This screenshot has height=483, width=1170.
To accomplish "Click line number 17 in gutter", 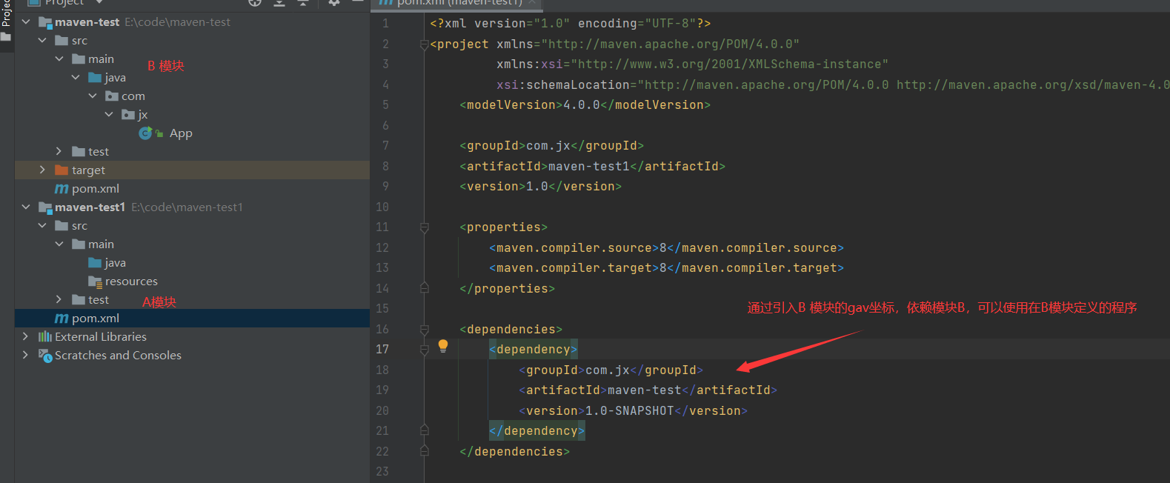I will tap(382, 350).
